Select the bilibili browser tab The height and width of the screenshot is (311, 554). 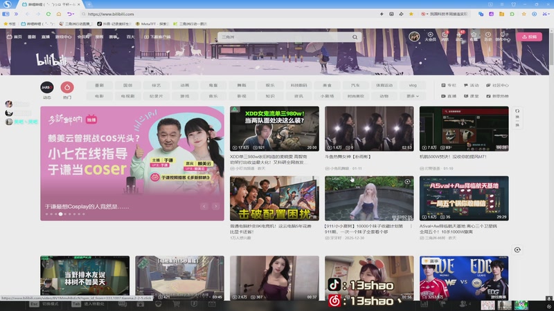[51, 4]
